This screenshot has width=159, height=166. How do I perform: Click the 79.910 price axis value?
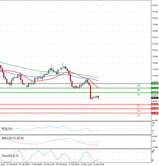[155, 5]
